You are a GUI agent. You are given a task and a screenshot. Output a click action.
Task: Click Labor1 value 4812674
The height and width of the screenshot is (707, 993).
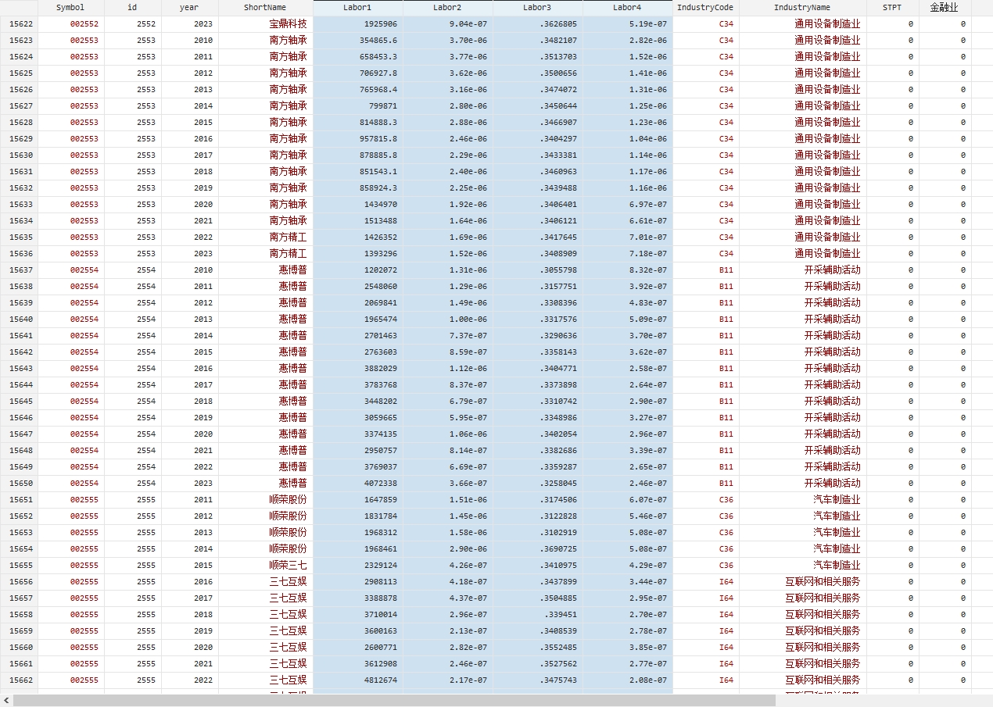pyautogui.click(x=379, y=680)
